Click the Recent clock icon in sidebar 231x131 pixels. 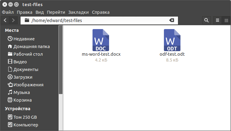pyautogui.click(x=10, y=39)
